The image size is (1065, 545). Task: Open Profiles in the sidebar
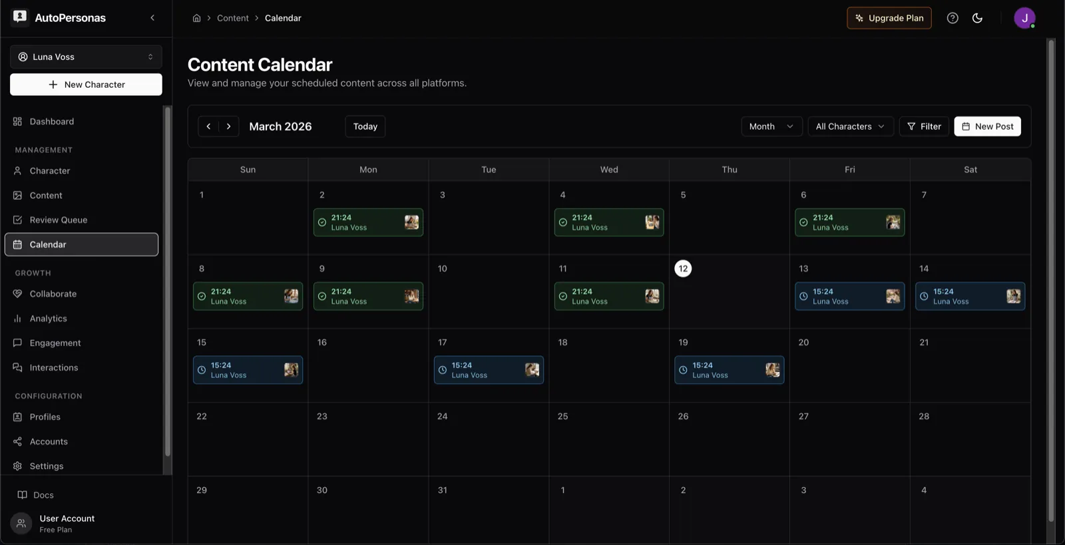coord(81,417)
